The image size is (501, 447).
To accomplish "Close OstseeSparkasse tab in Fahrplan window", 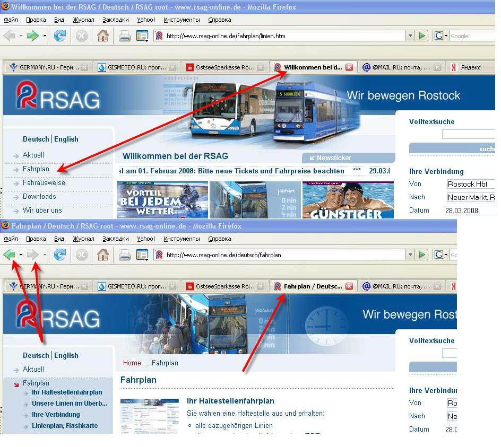I will pyautogui.click(x=261, y=286).
